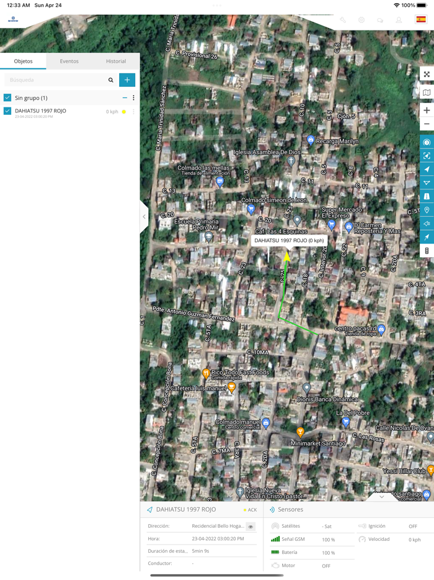Open the gear settings icon

point(361,20)
